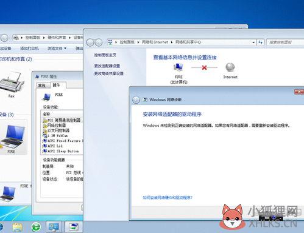
Task: Open Internet Explorer from the taskbar
Action: point(1,227)
